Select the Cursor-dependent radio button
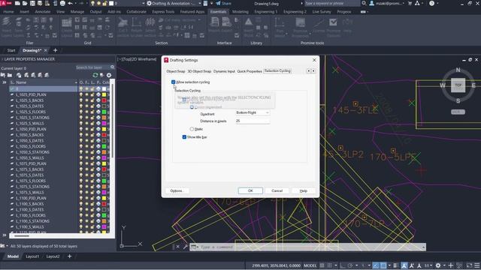481x270 pixels. pos(192,107)
